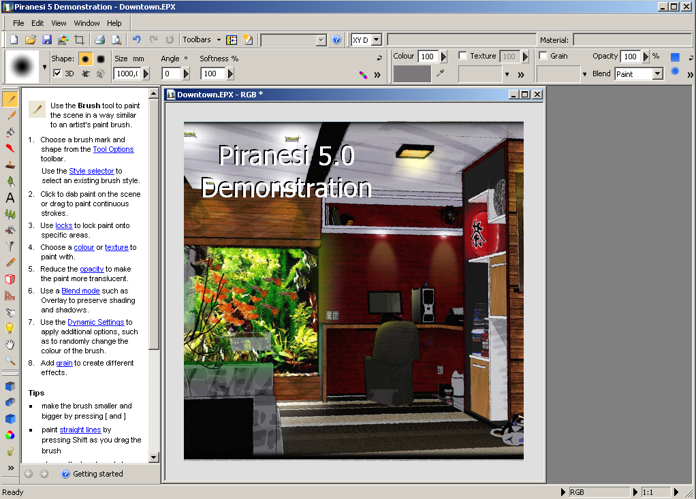696x499 pixels.
Task: Select the tree group Montage tool
Action: pyautogui.click(x=10, y=214)
